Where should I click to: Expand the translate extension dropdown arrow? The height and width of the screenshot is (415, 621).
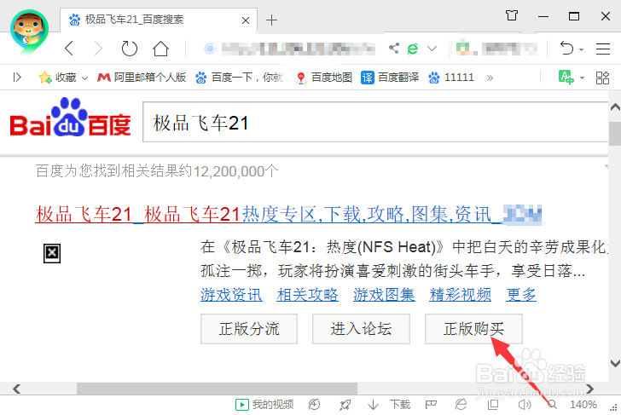click(x=582, y=78)
